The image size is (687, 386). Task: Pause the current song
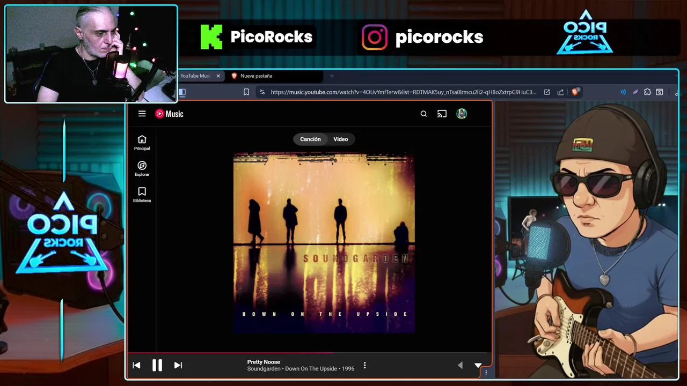pos(157,366)
